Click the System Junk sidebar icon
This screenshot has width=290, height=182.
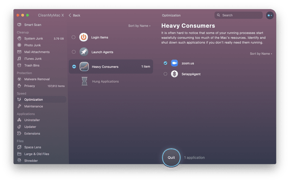pos(19,39)
